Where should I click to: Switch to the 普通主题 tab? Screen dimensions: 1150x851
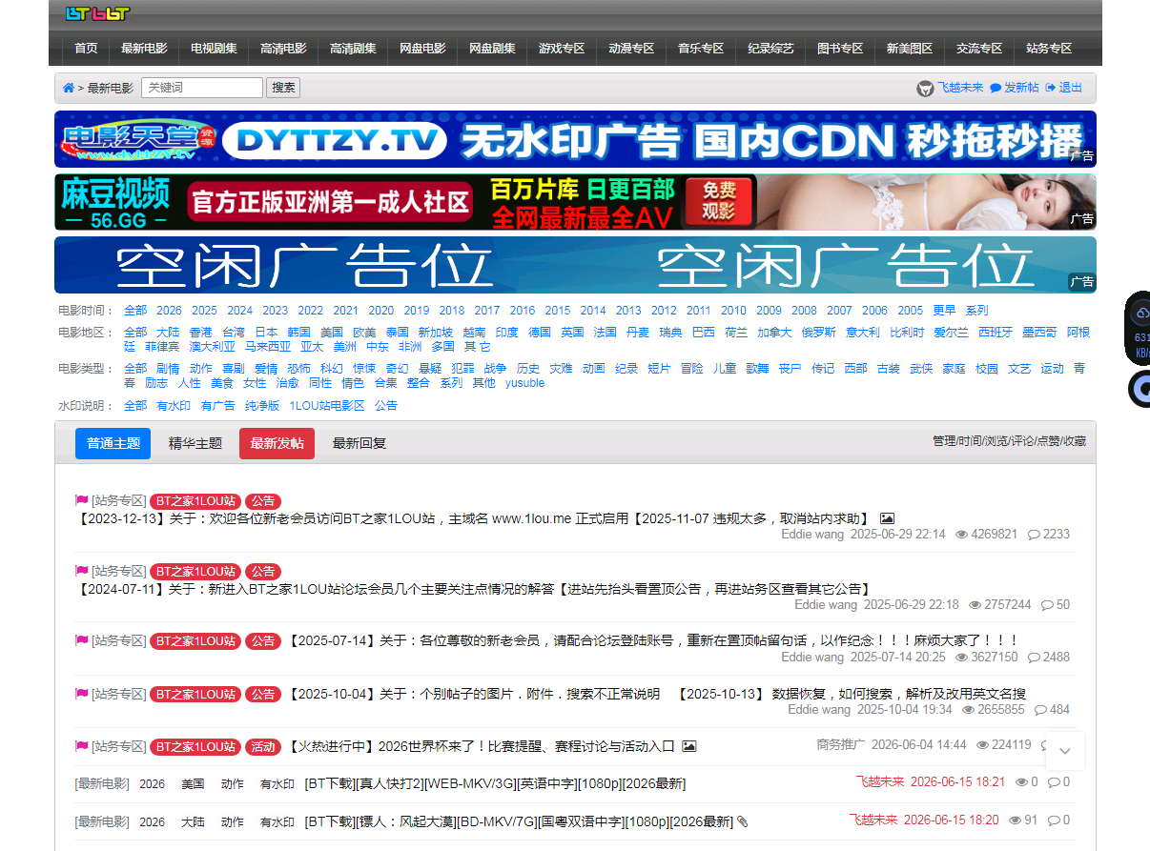[113, 443]
